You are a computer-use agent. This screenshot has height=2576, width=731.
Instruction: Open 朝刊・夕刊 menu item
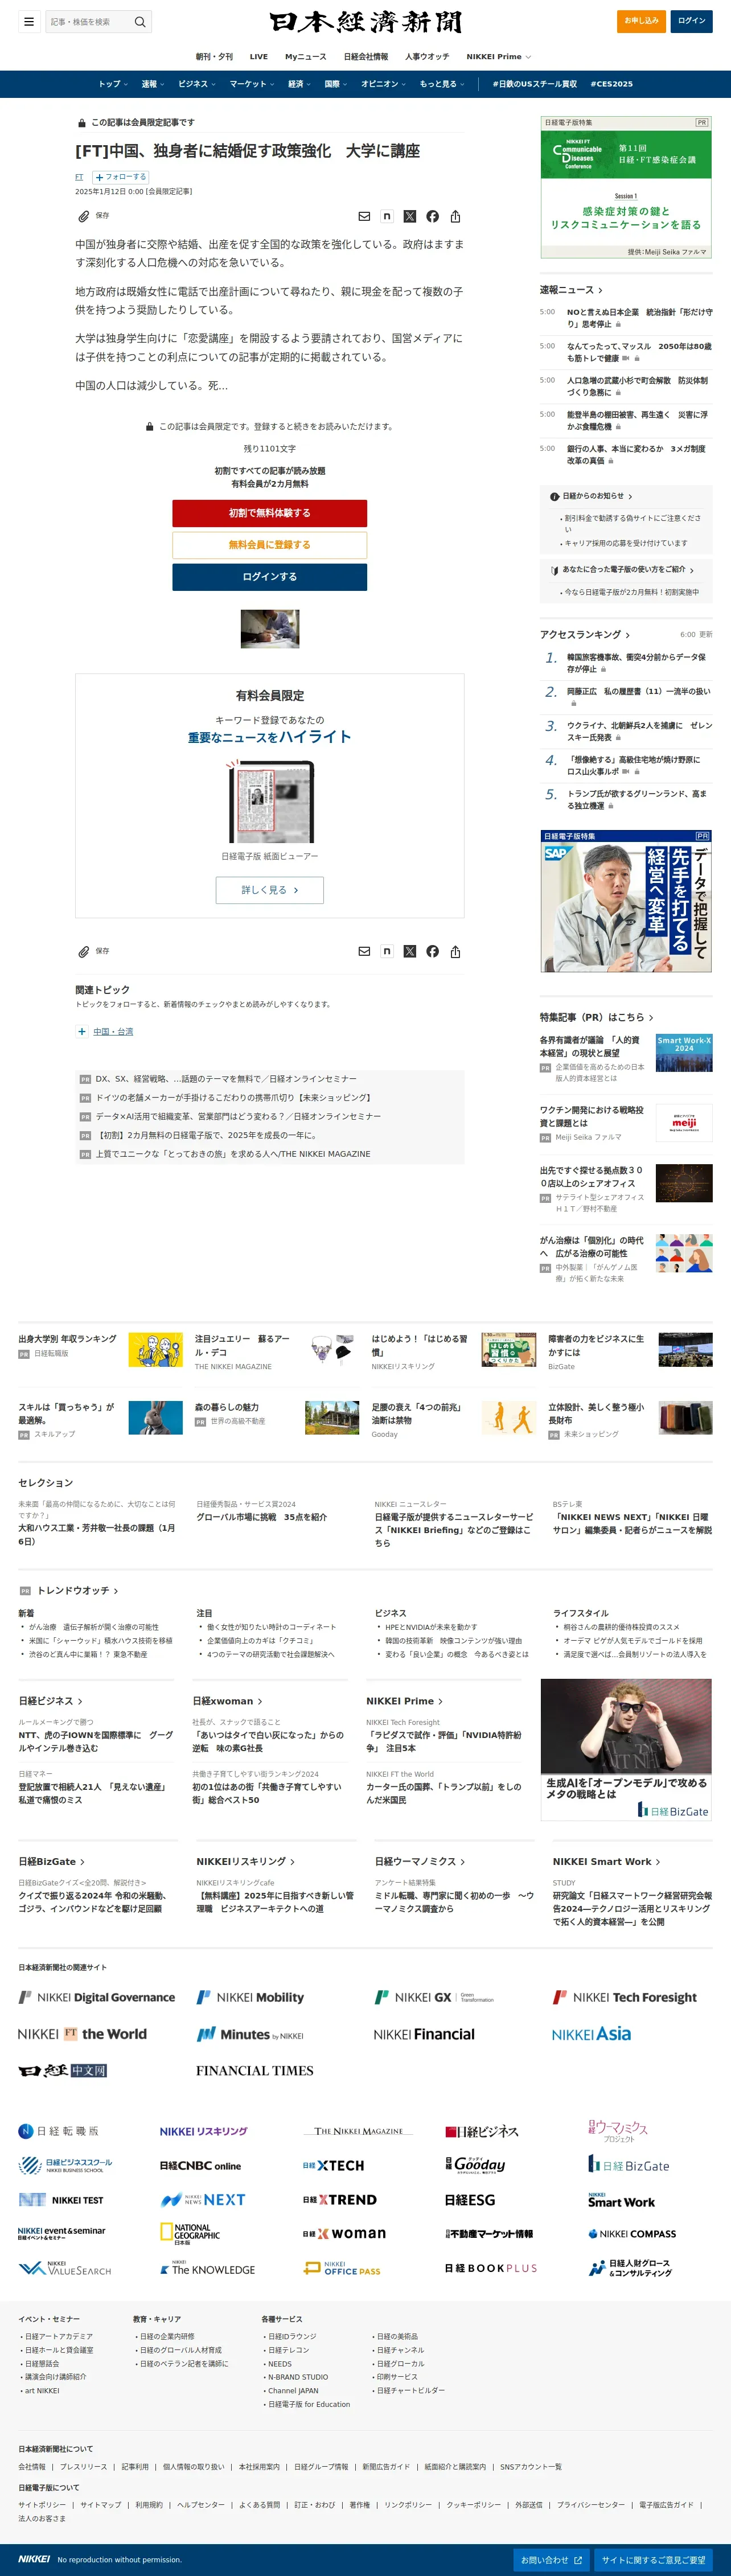coord(214,57)
